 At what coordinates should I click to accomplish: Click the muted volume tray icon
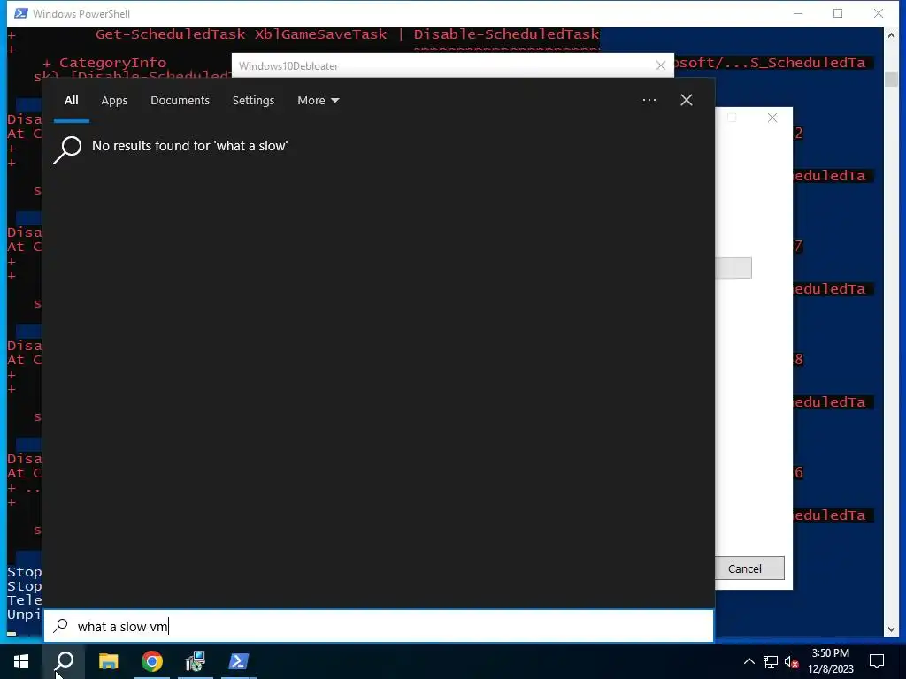(792, 661)
